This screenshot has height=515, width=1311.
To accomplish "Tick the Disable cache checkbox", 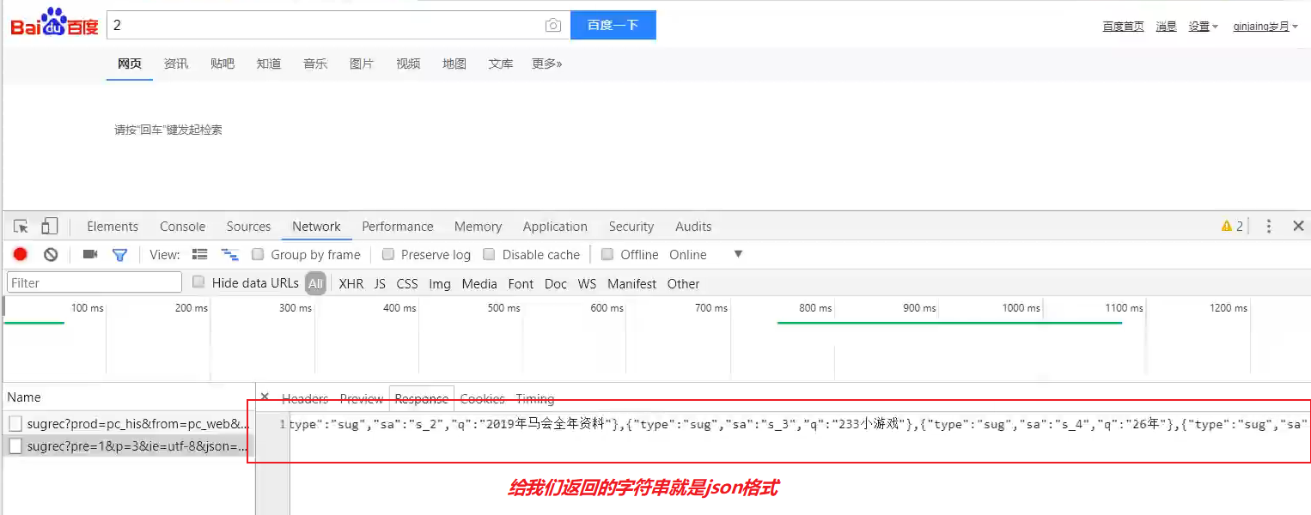I will point(489,254).
